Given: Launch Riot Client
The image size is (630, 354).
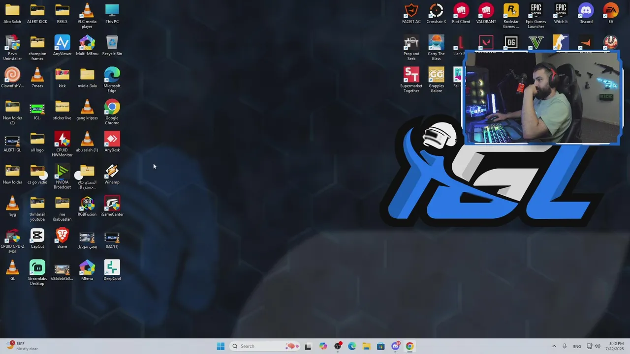Looking at the screenshot, I should point(461,14).
